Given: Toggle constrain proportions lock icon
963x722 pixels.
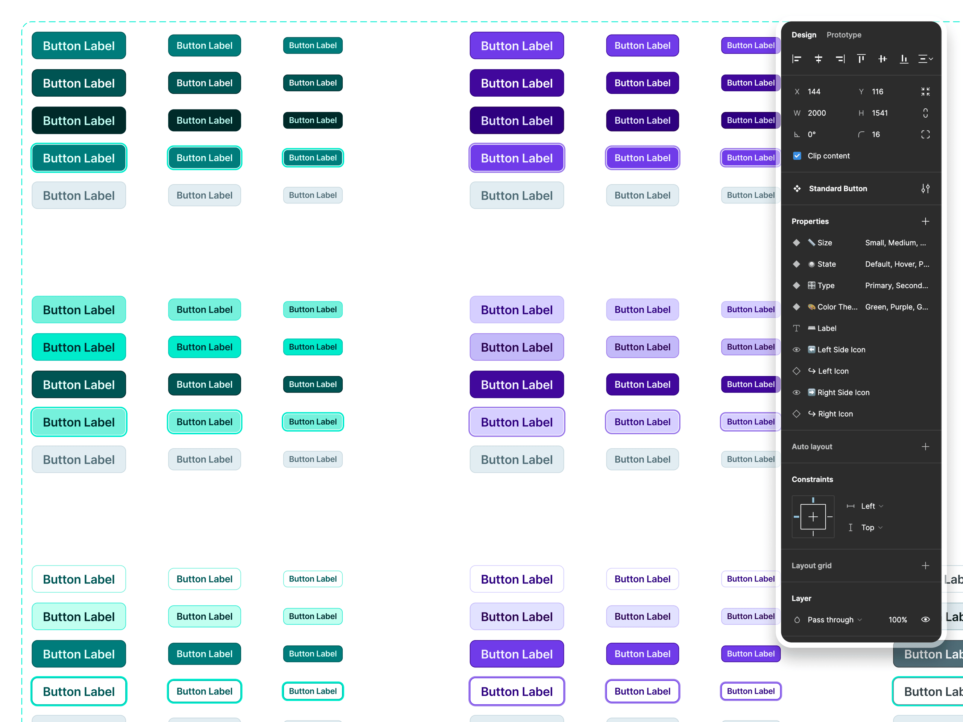Looking at the screenshot, I should (925, 113).
